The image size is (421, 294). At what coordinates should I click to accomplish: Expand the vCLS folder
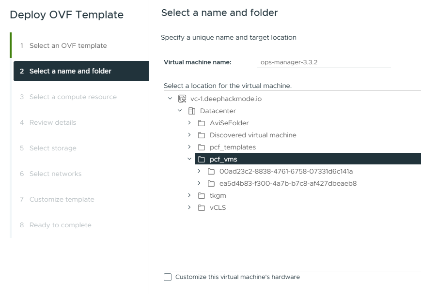coord(189,207)
